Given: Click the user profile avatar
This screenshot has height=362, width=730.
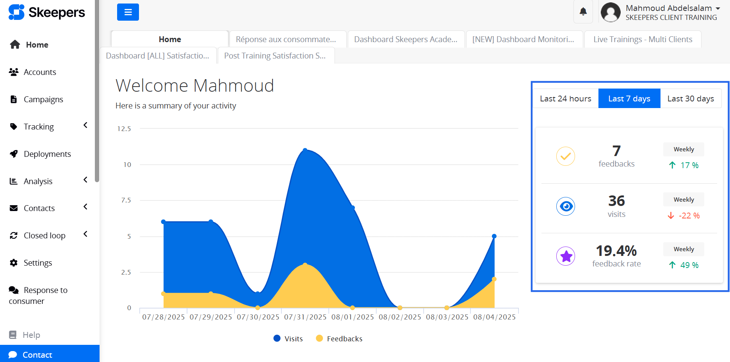Looking at the screenshot, I should click(611, 12).
